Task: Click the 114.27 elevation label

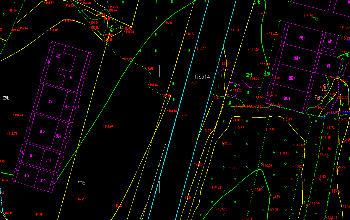Action: pos(237,90)
